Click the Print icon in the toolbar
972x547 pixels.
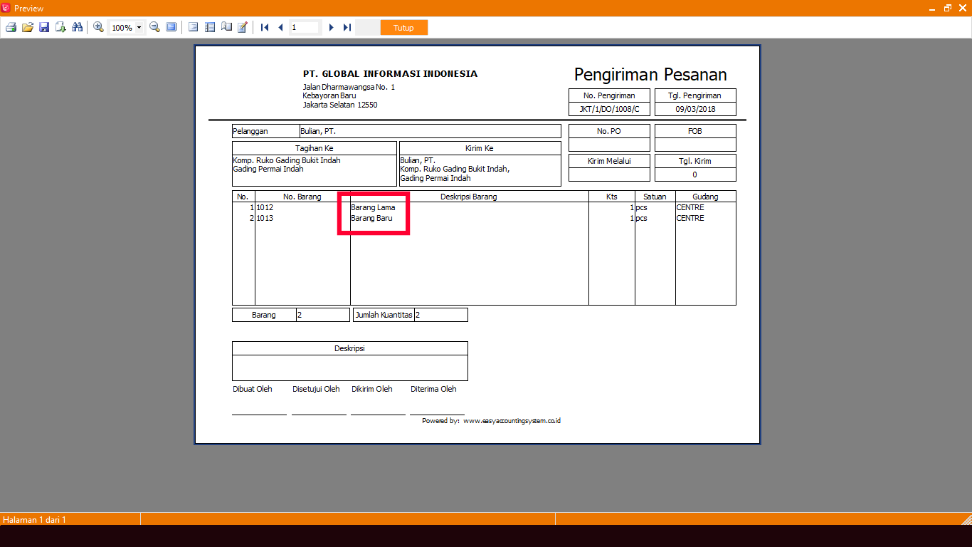click(x=11, y=28)
